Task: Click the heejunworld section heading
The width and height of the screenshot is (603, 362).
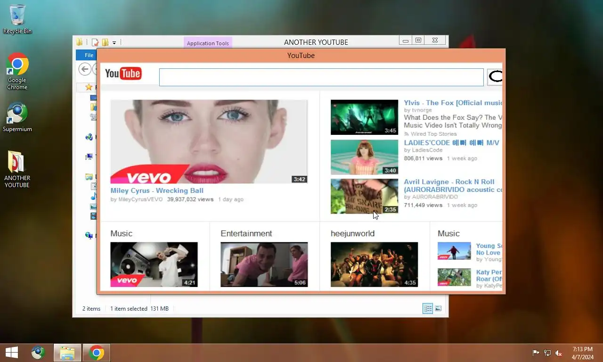Action: [x=353, y=233]
